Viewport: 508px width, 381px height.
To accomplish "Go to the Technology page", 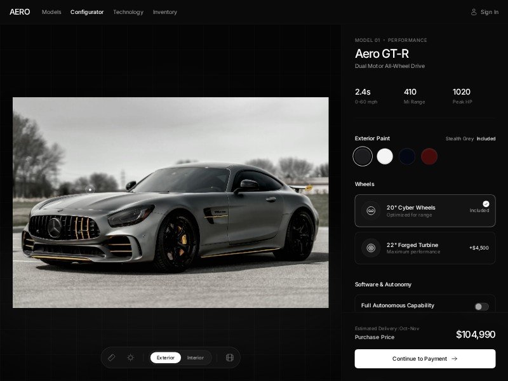I will tap(128, 12).
